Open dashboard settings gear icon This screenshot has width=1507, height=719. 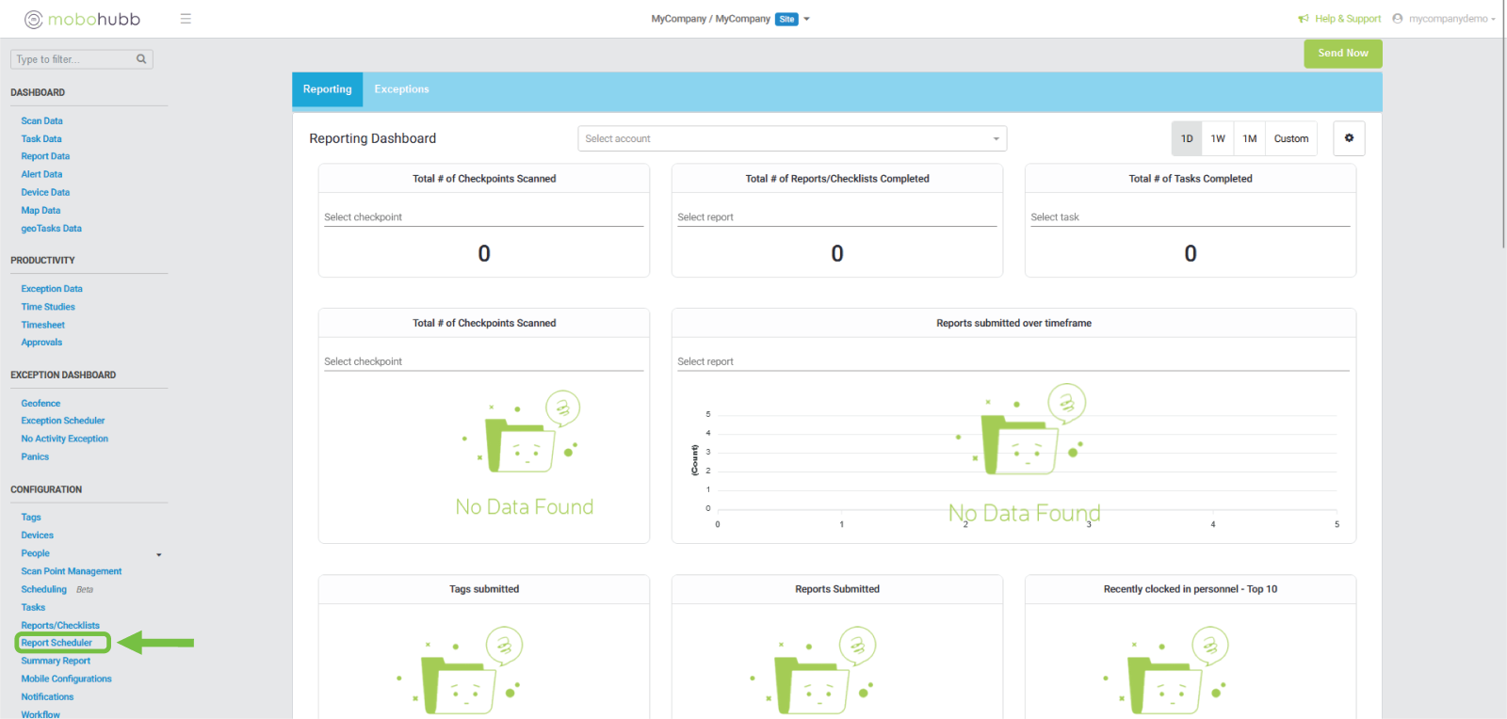coord(1349,138)
